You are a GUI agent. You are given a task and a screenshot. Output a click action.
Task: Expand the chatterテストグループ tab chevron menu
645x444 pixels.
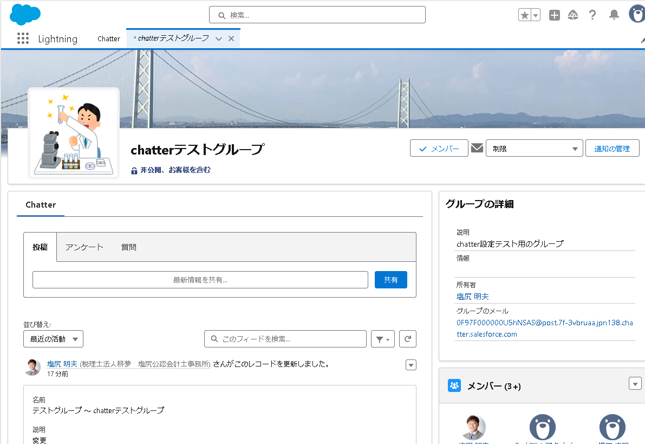point(219,38)
